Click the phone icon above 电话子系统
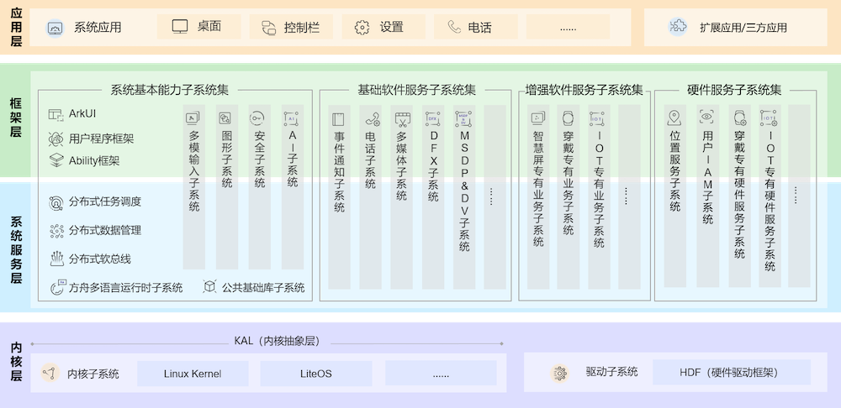Screen dimensions: 841x408 point(373,119)
